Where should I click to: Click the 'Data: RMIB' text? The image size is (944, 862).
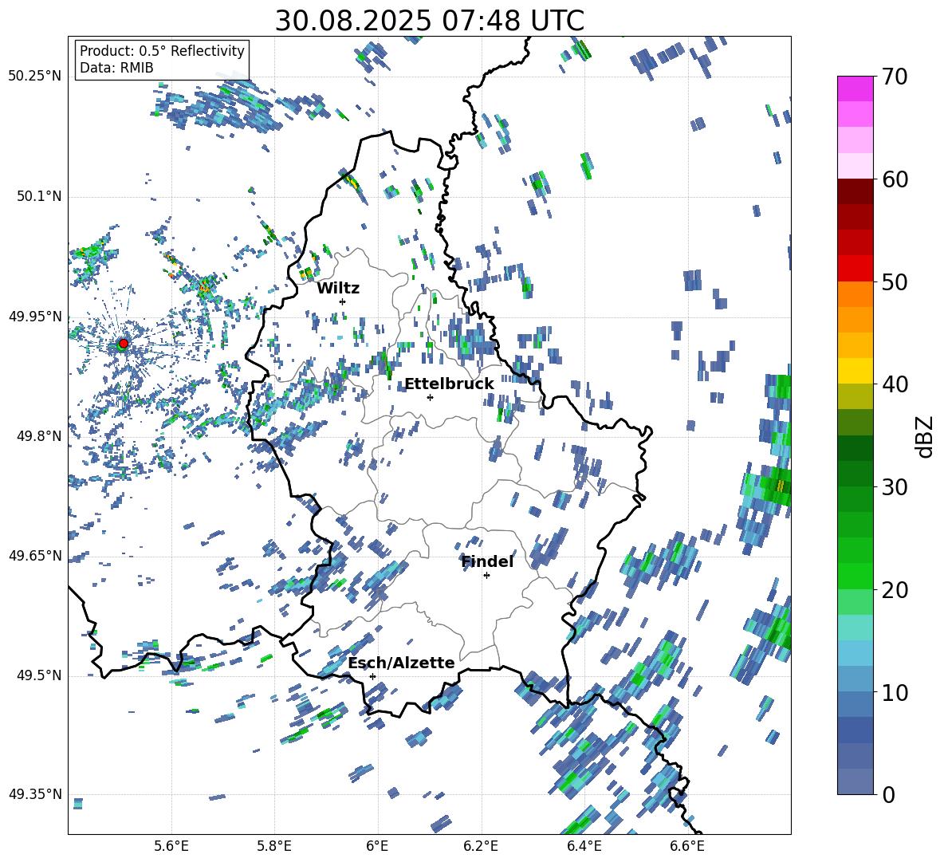click(x=116, y=68)
